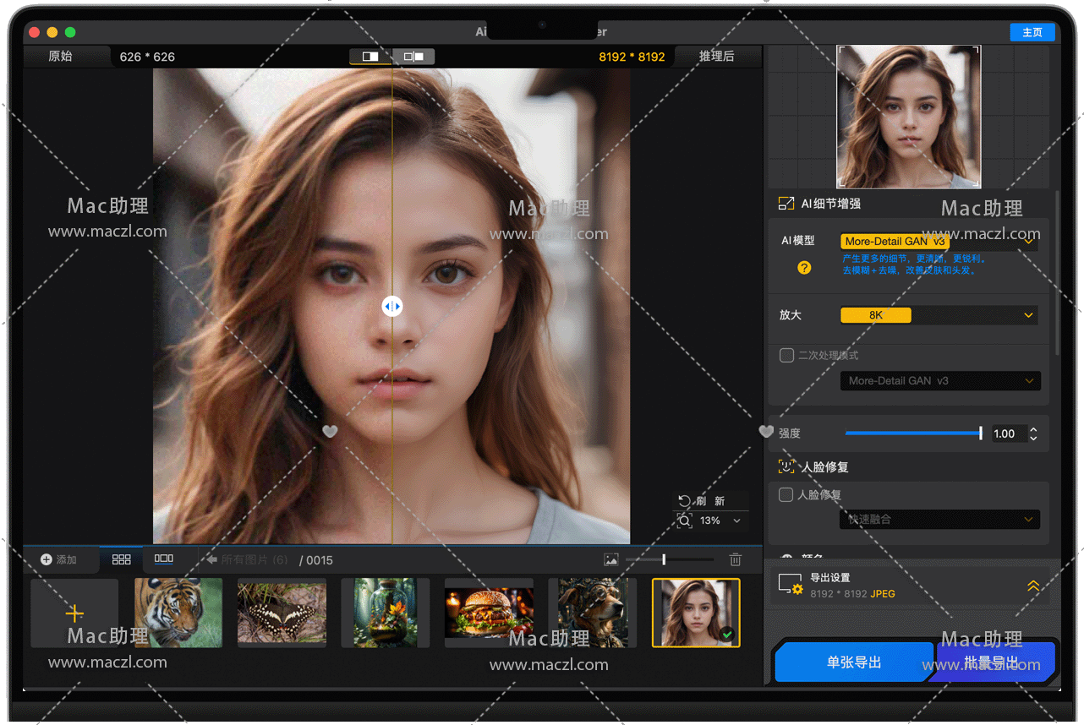Click the 主页 home button
Image resolution: width=1084 pixels, height=725 pixels.
pyautogui.click(x=1032, y=32)
